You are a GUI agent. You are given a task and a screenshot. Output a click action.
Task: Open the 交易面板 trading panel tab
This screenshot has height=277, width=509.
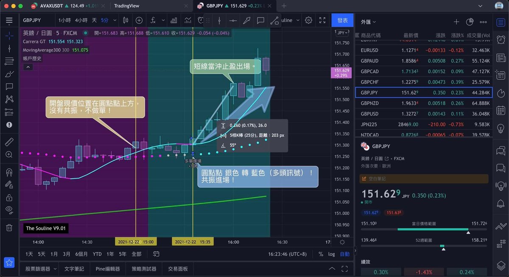coord(178,269)
